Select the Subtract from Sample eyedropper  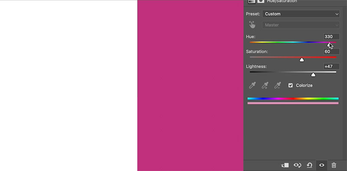pos(278,85)
